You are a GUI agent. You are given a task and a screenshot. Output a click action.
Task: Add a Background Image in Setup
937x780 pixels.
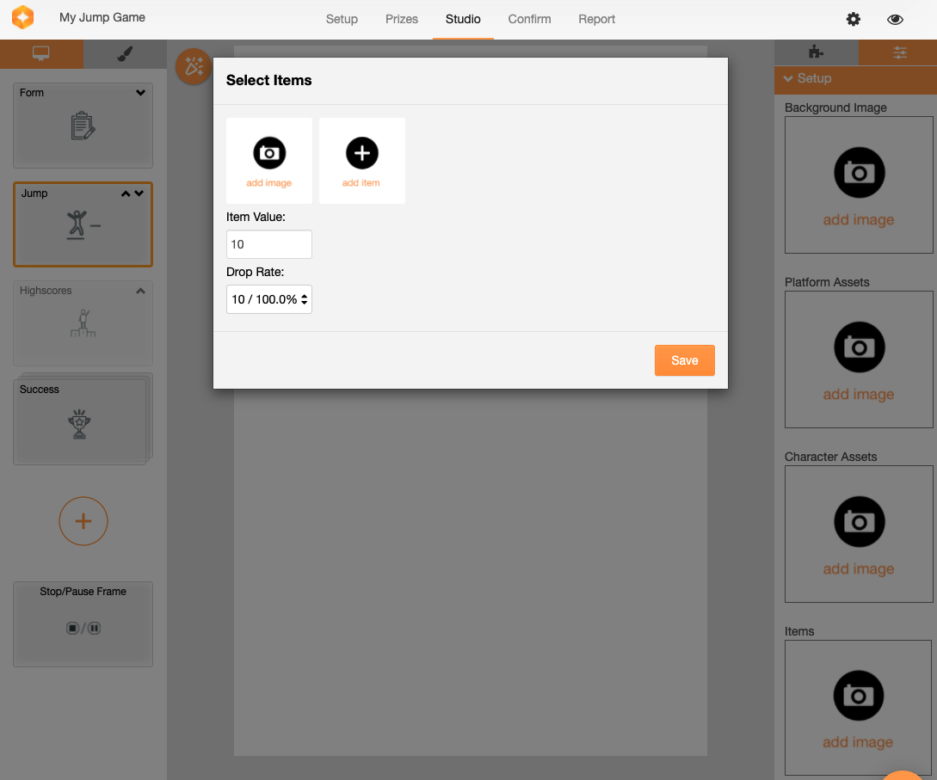tap(858, 184)
